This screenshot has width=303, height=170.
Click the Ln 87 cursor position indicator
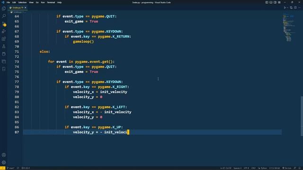(225, 168)
